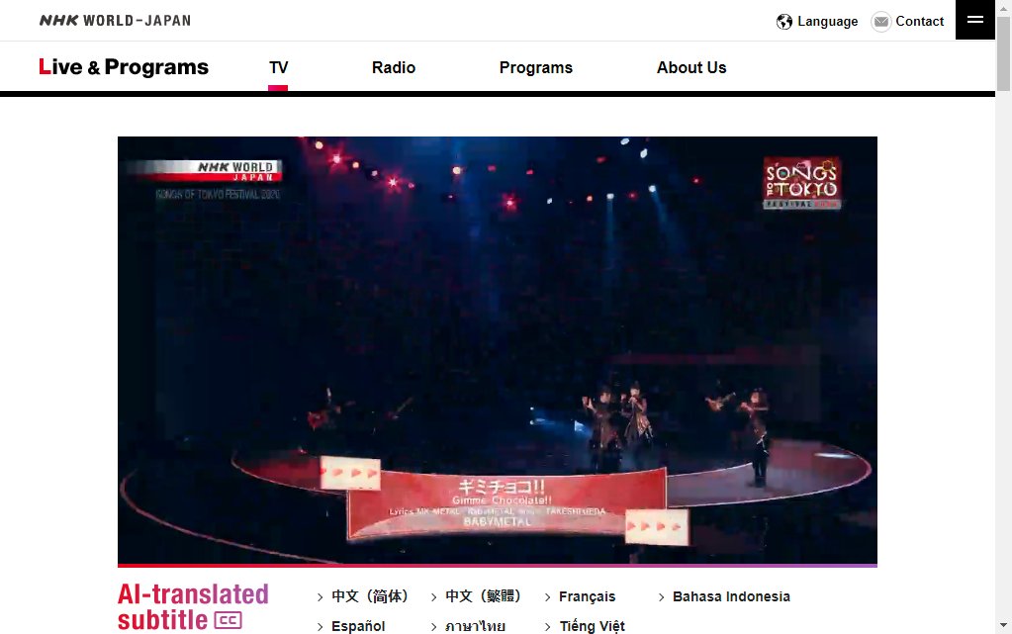Image resolution: width=1012 pixels, height=634 pixels.
Task: Click the AI-translated subtitle heading
Action: point(193,607)
